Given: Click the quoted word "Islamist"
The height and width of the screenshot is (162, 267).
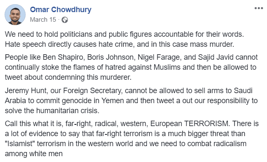Looking at the screenshot, I should [x=20, y=144].
